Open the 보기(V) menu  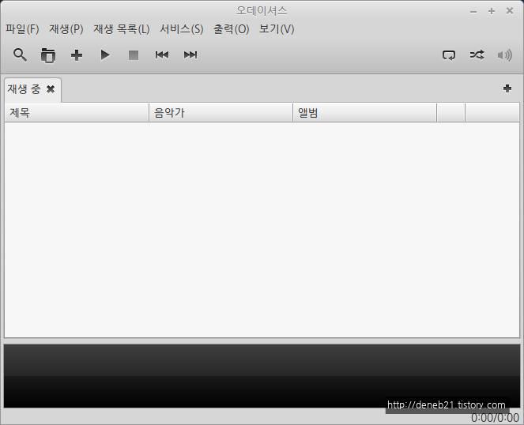(277, 29)
